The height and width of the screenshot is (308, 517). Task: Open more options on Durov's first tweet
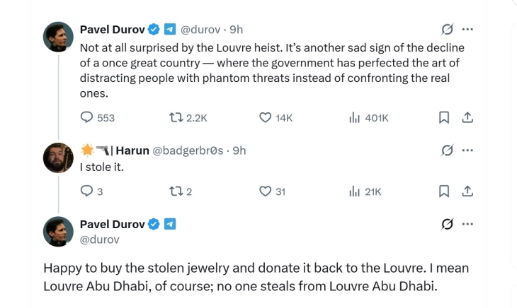pyautogui.click(x=467, y=30)
